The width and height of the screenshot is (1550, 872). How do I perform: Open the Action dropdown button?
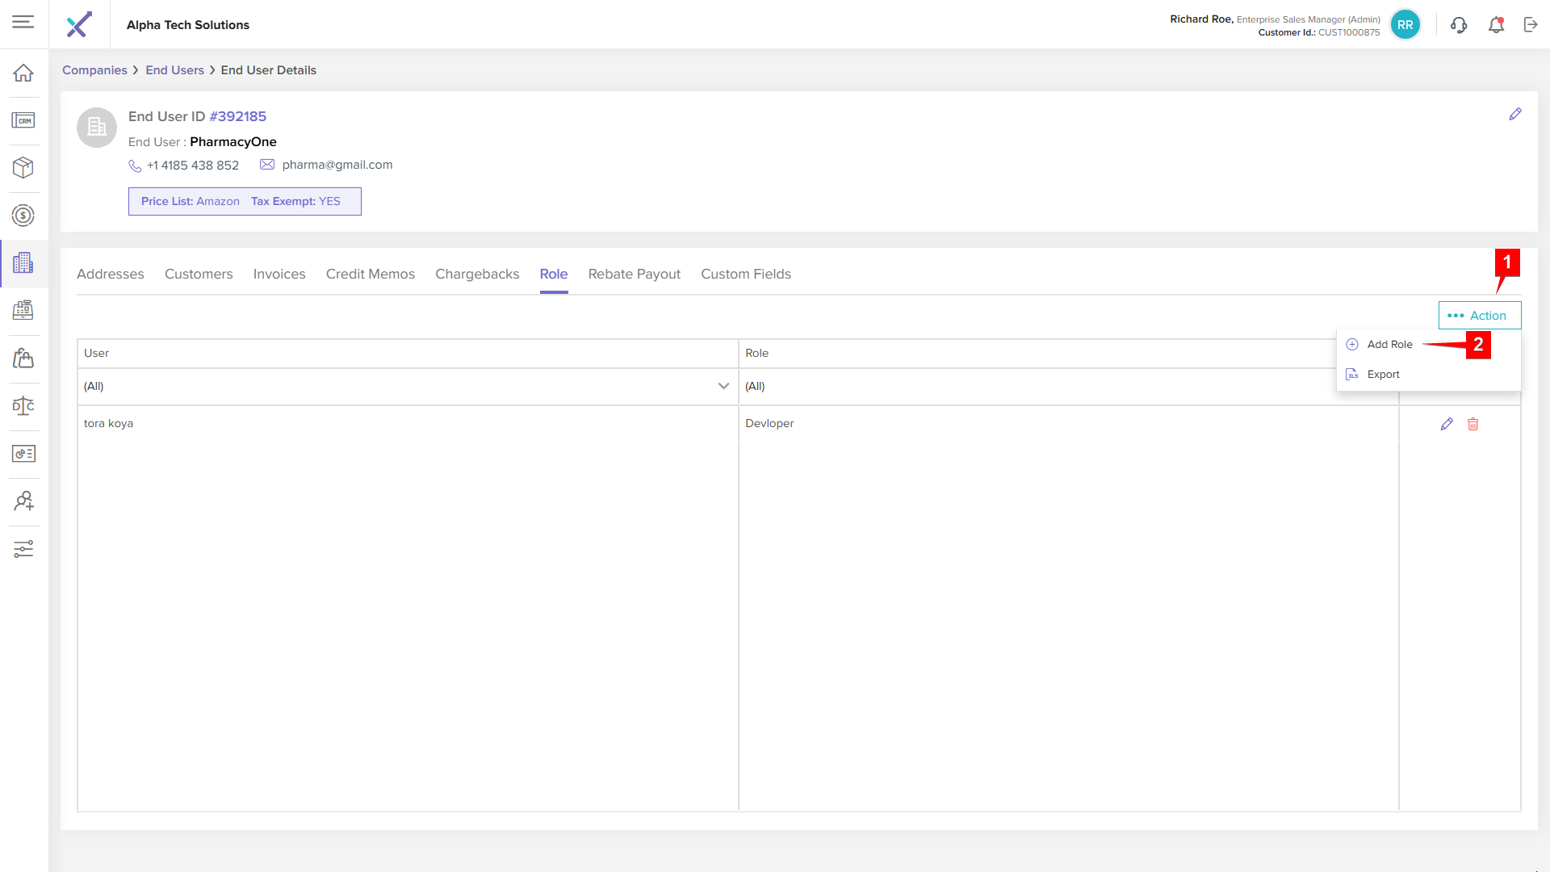1479,316
